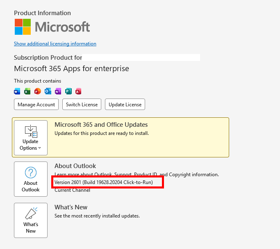280x249 pixels.
Task: Click the 'Subscription Product for' label
Action: tap(48, 58)
